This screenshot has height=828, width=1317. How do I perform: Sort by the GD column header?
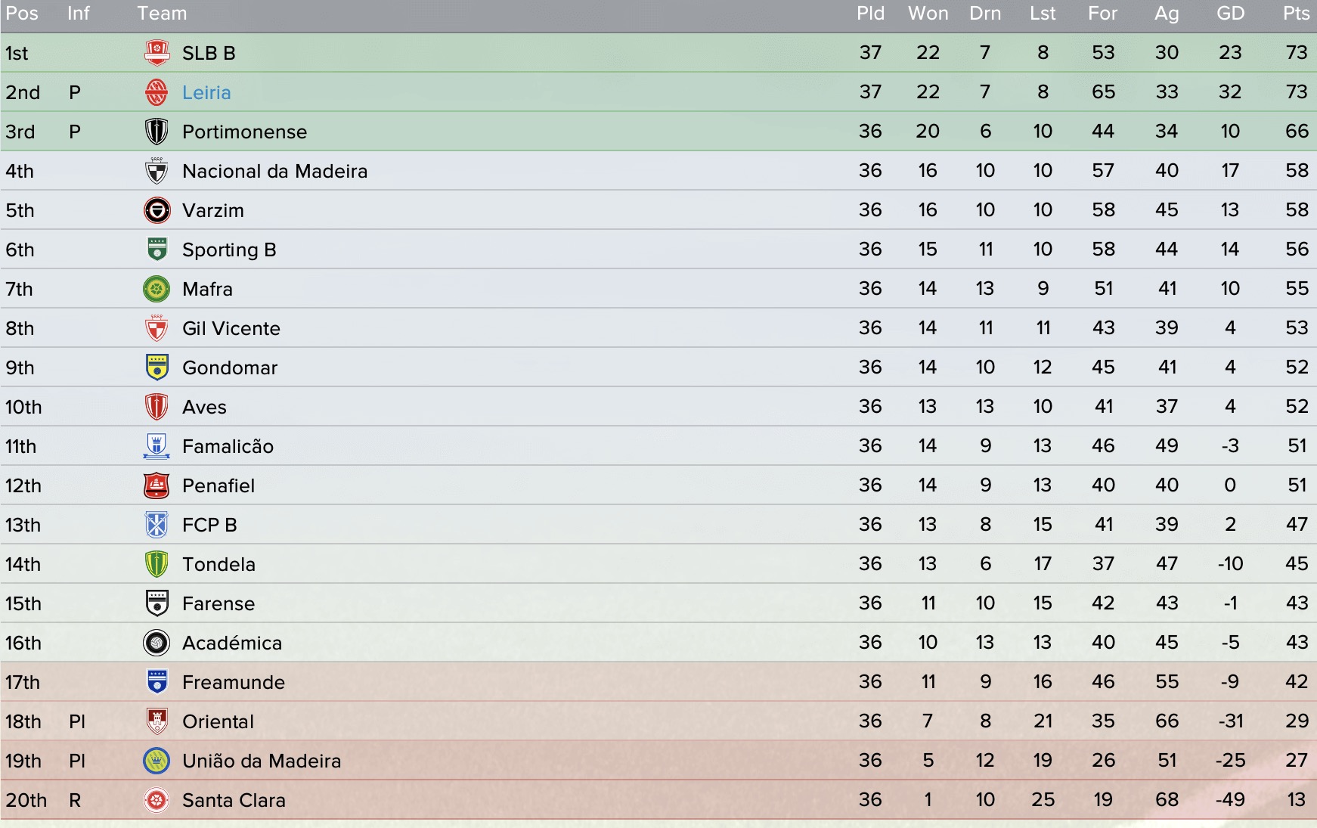tap(1230, 14)
